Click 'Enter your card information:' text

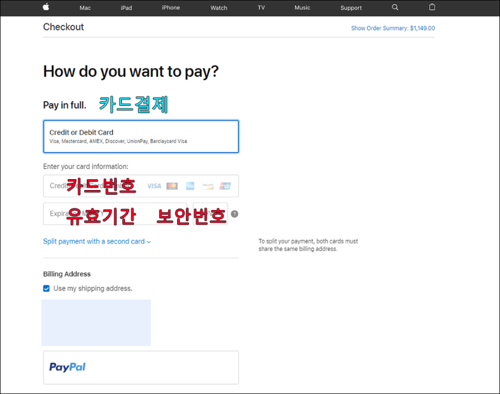[x=86, y=167]
